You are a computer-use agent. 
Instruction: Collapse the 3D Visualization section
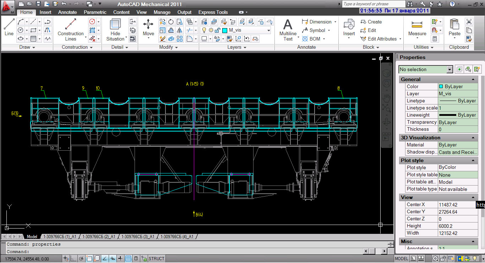click(473, 138)
